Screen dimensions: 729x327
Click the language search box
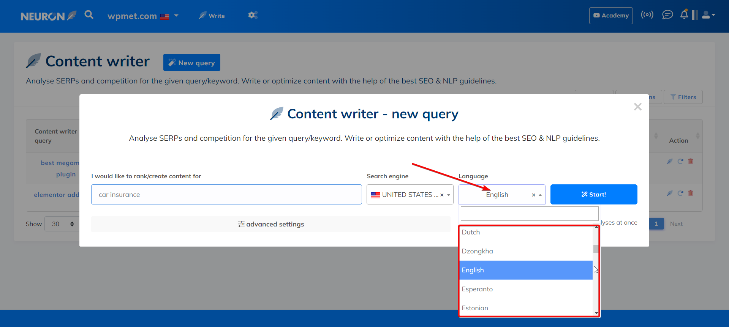(530, 214)
